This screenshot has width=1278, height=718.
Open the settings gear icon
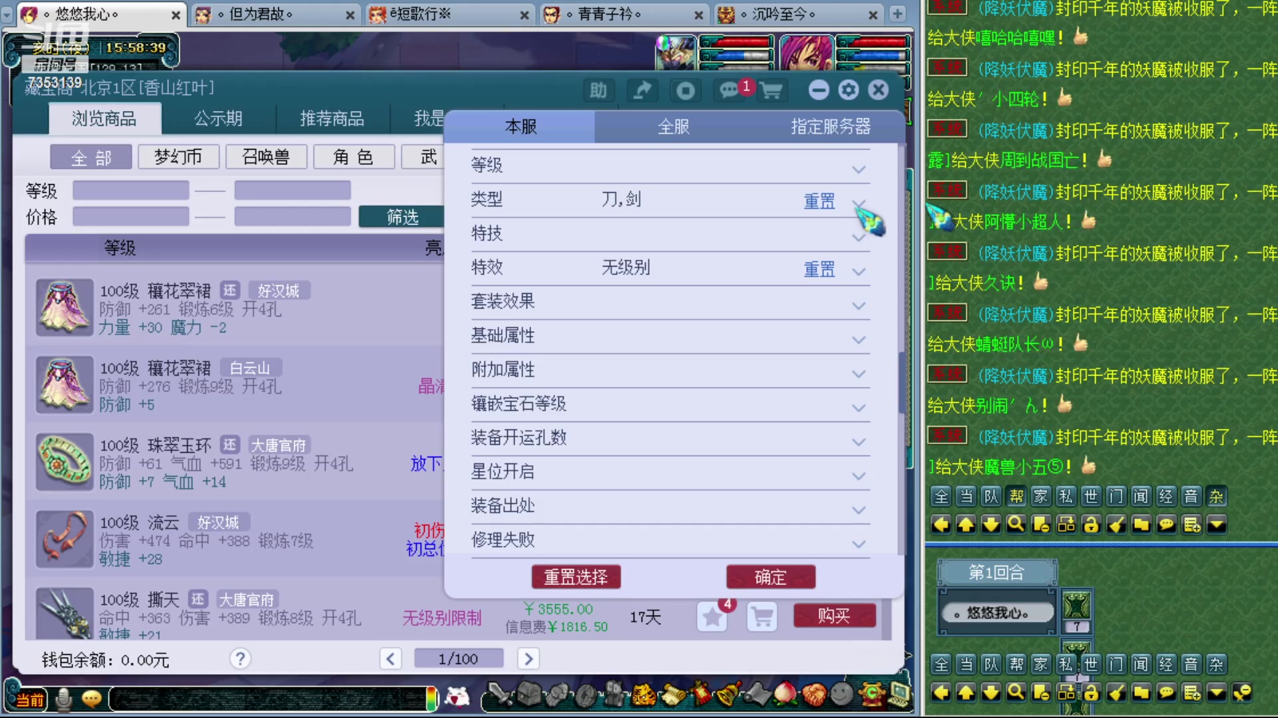[x=848, y=90]
